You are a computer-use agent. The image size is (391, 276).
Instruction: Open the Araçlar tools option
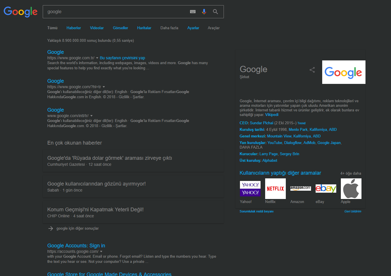(x=214, y=28)
